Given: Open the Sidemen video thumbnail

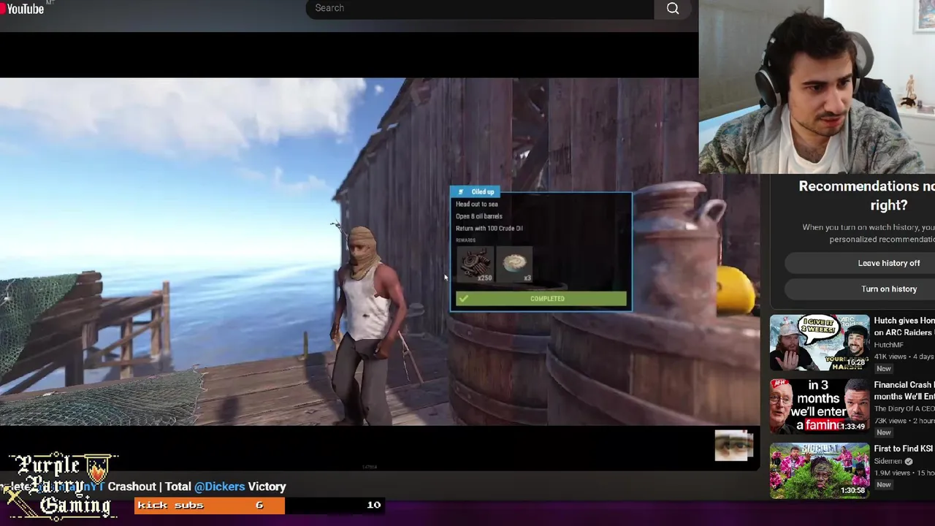Looking at the screenshot, I should pos(820,470).
